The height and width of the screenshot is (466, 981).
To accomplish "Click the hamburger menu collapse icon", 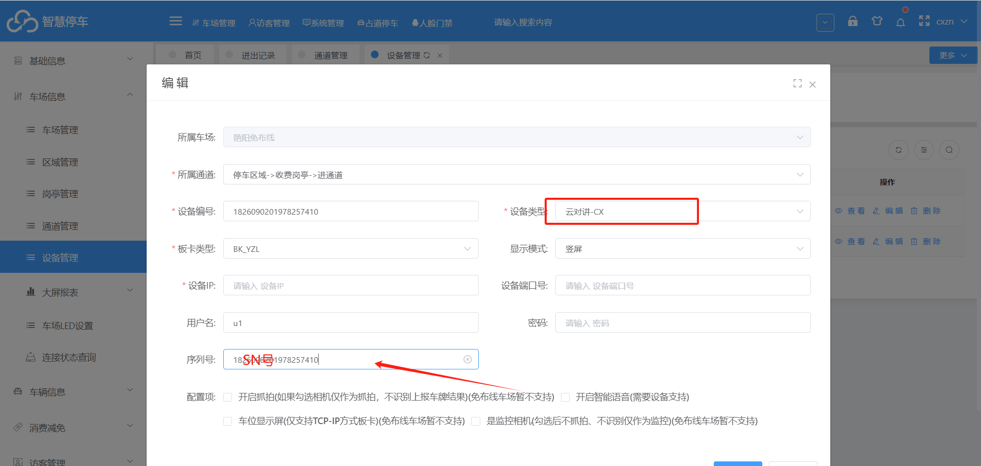I will point(176,21).
